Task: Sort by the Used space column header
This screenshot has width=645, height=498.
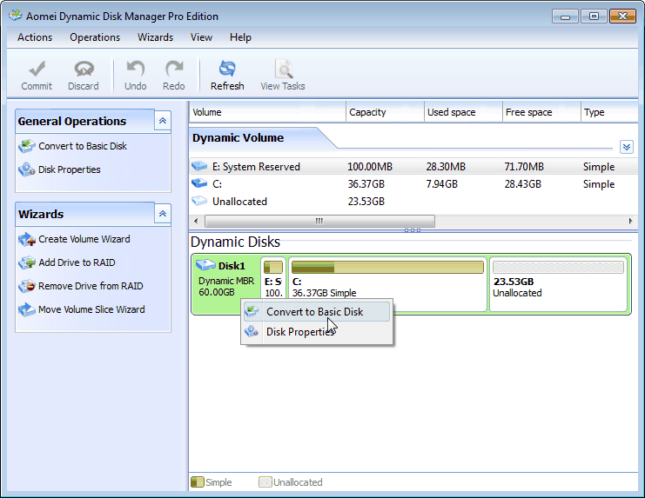Action: pyautogui.click(x=463, y=112)
